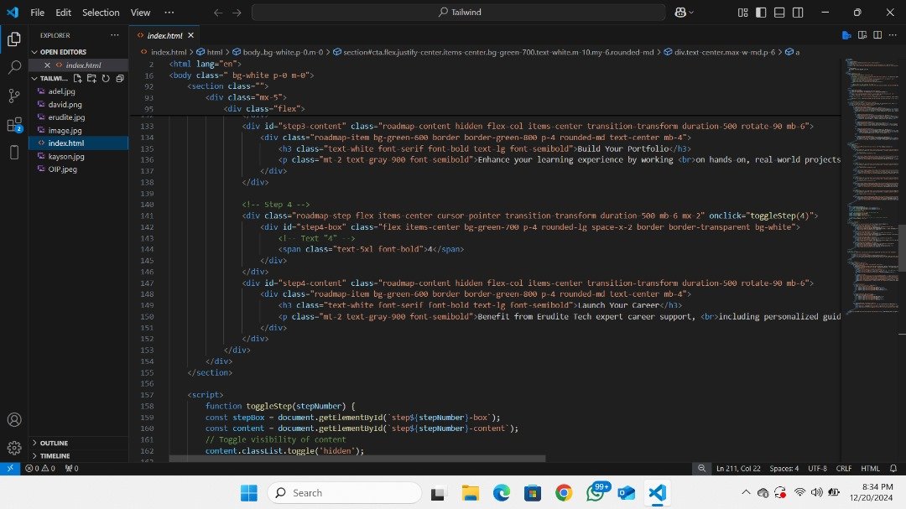Select the index.html editor tab
Viewport: 906px width, 509px height.
click(164, 35)
